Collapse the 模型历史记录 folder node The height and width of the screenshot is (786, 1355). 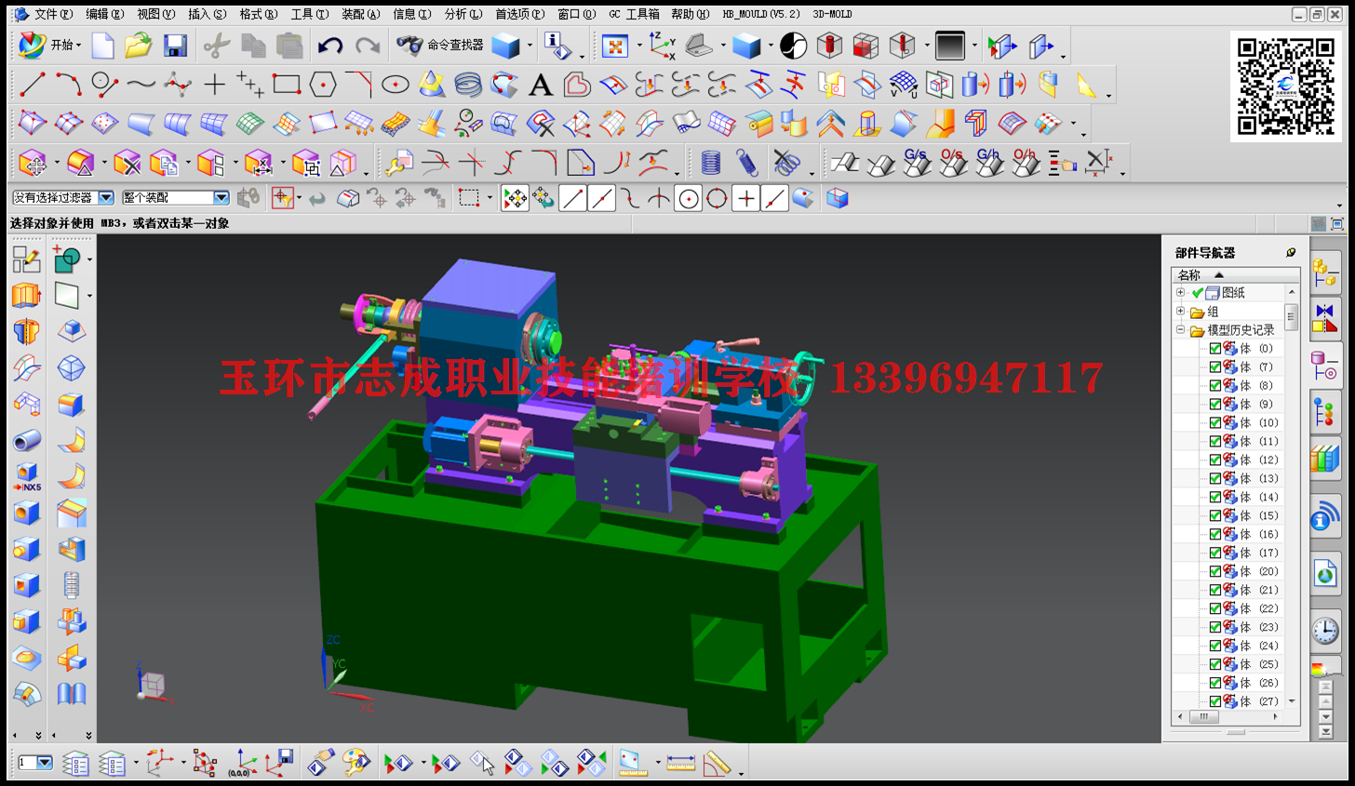[1180, 329]
